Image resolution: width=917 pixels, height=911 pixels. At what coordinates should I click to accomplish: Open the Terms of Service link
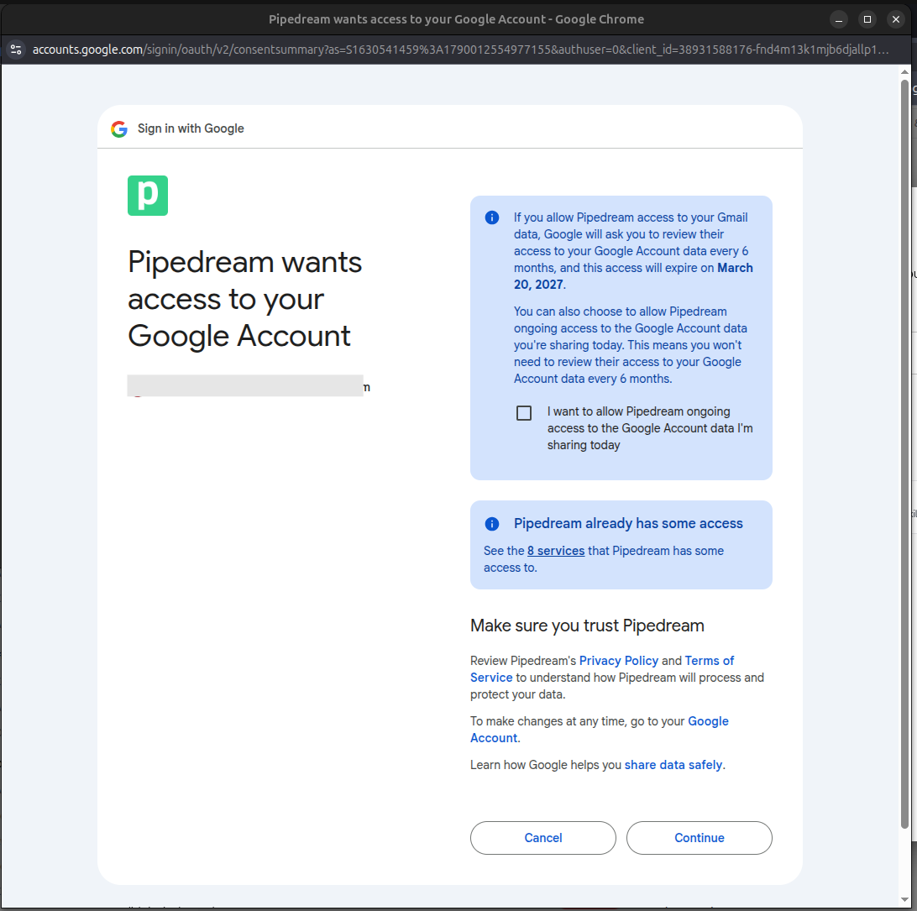tap(602, 669)
